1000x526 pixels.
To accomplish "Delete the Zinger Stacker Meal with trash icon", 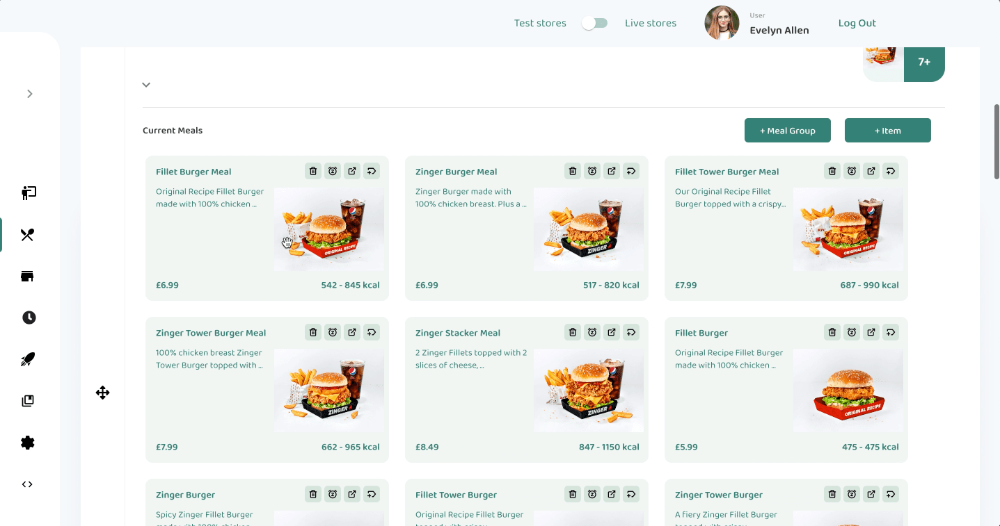I will pyautogui.click(x=573, y=332).
